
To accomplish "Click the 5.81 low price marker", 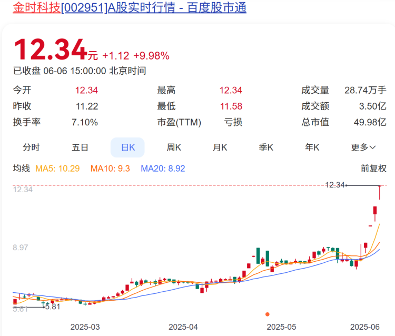I will [x=53, y=307].
